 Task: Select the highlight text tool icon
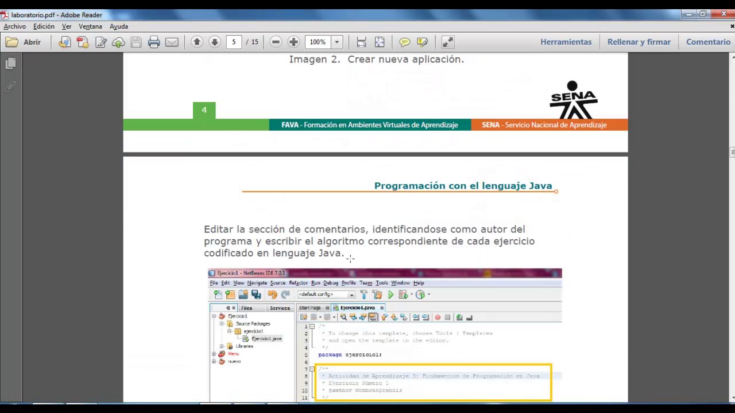click(x=423, y=42)
